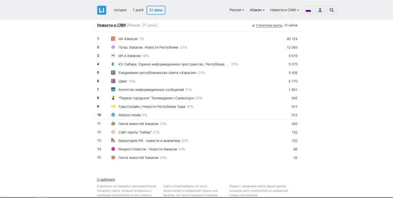Open the Новости и СМИ category dropdown
The image size is (393, 198).
(x=284, y=10)
